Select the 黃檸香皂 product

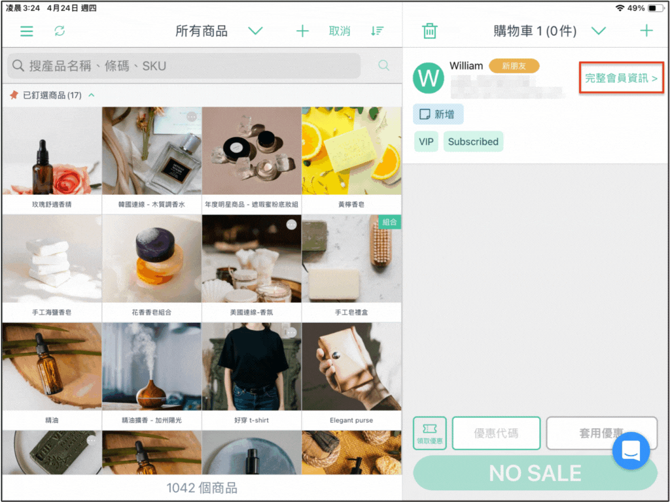(x=351, y=160)
